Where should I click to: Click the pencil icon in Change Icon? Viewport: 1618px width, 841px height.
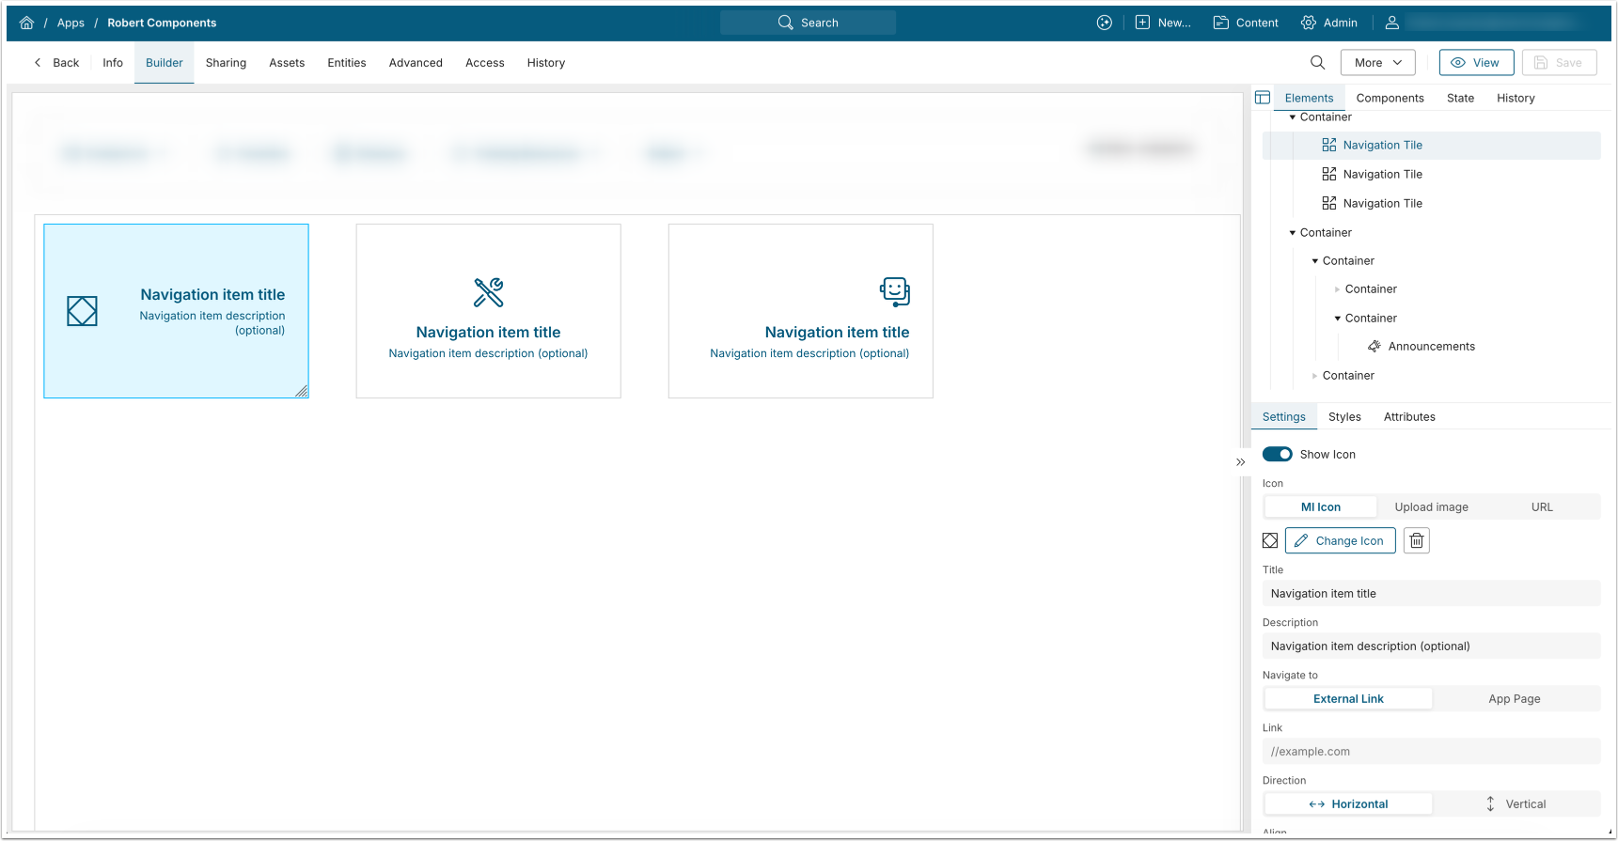1301,540
